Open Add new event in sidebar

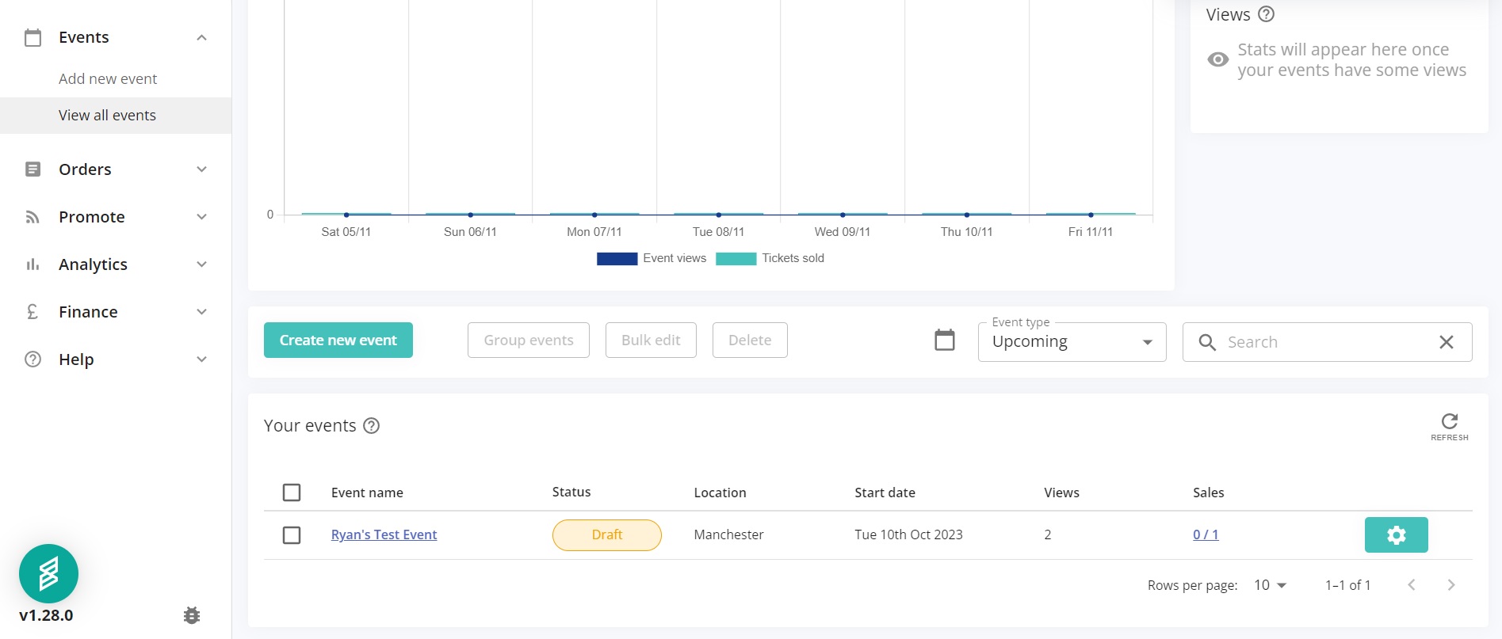click(x=108, y=79)
